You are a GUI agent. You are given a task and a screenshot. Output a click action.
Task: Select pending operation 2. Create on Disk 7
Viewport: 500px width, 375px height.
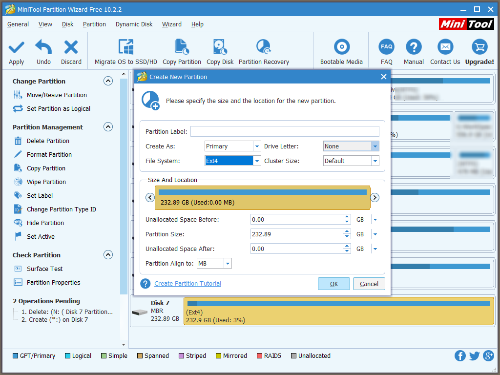point(55,320)
